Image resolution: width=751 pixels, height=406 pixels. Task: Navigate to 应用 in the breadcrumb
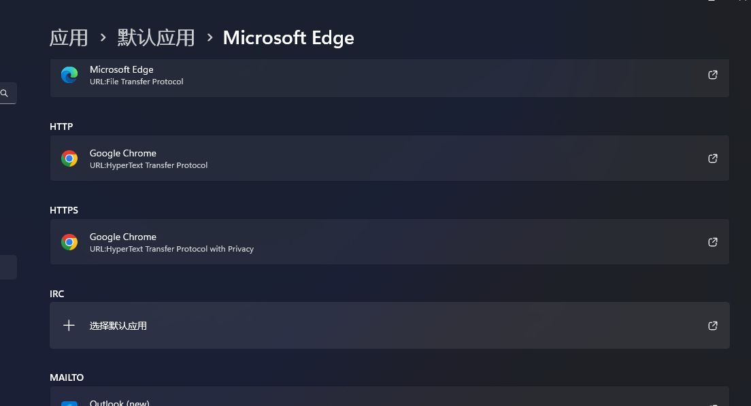click(x=69, y=37)
